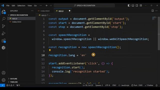Open the round extension icon below Extensions
Viewport: 160px width, 90px height.
[x=3, y=48]
